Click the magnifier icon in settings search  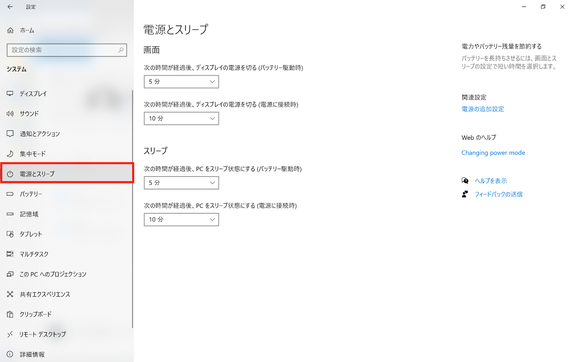(x=121, y=50)
